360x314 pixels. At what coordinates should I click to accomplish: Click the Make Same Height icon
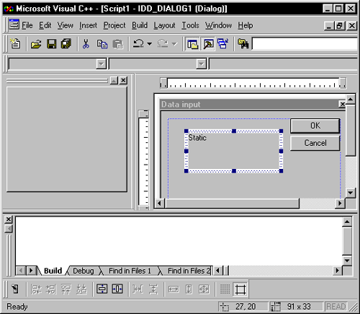[x=189, y=289]
